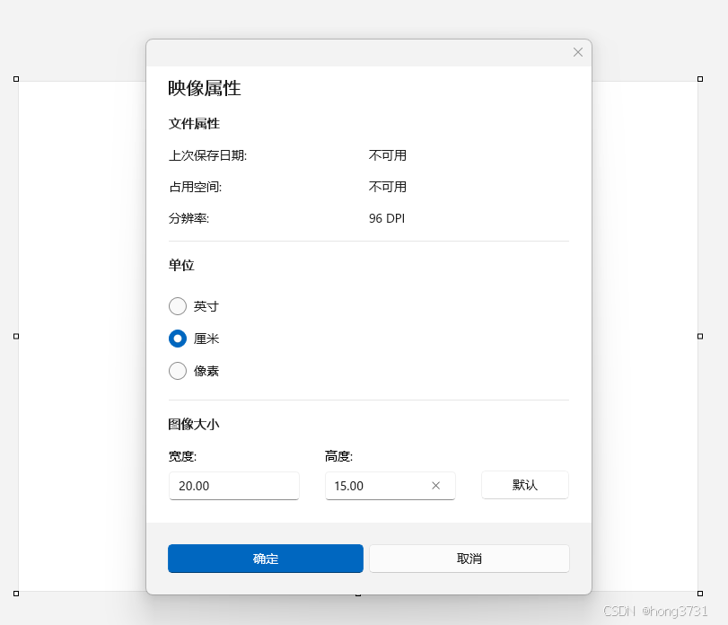The width and height of the screenshot is (728, 625).
Task: Click the 分辨率 label
Action: pyautogui.click(x=189, y=218)
